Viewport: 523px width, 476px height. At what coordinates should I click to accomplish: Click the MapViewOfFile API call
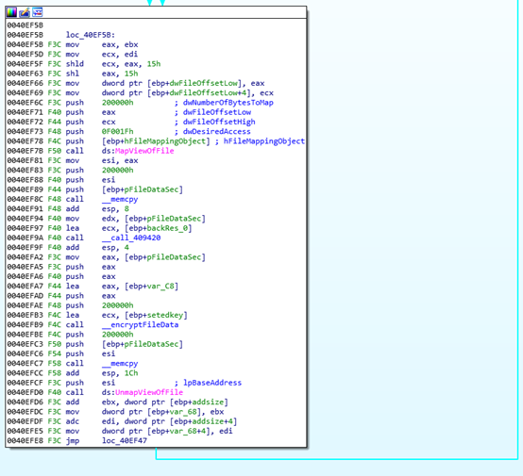144,151
